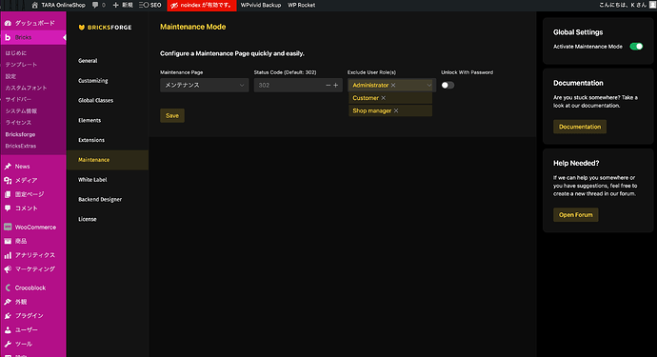The width and height of the screenshot is (657, 357).
Task: Open Crocoblock via its logo icon
Action: pos(8,288)
